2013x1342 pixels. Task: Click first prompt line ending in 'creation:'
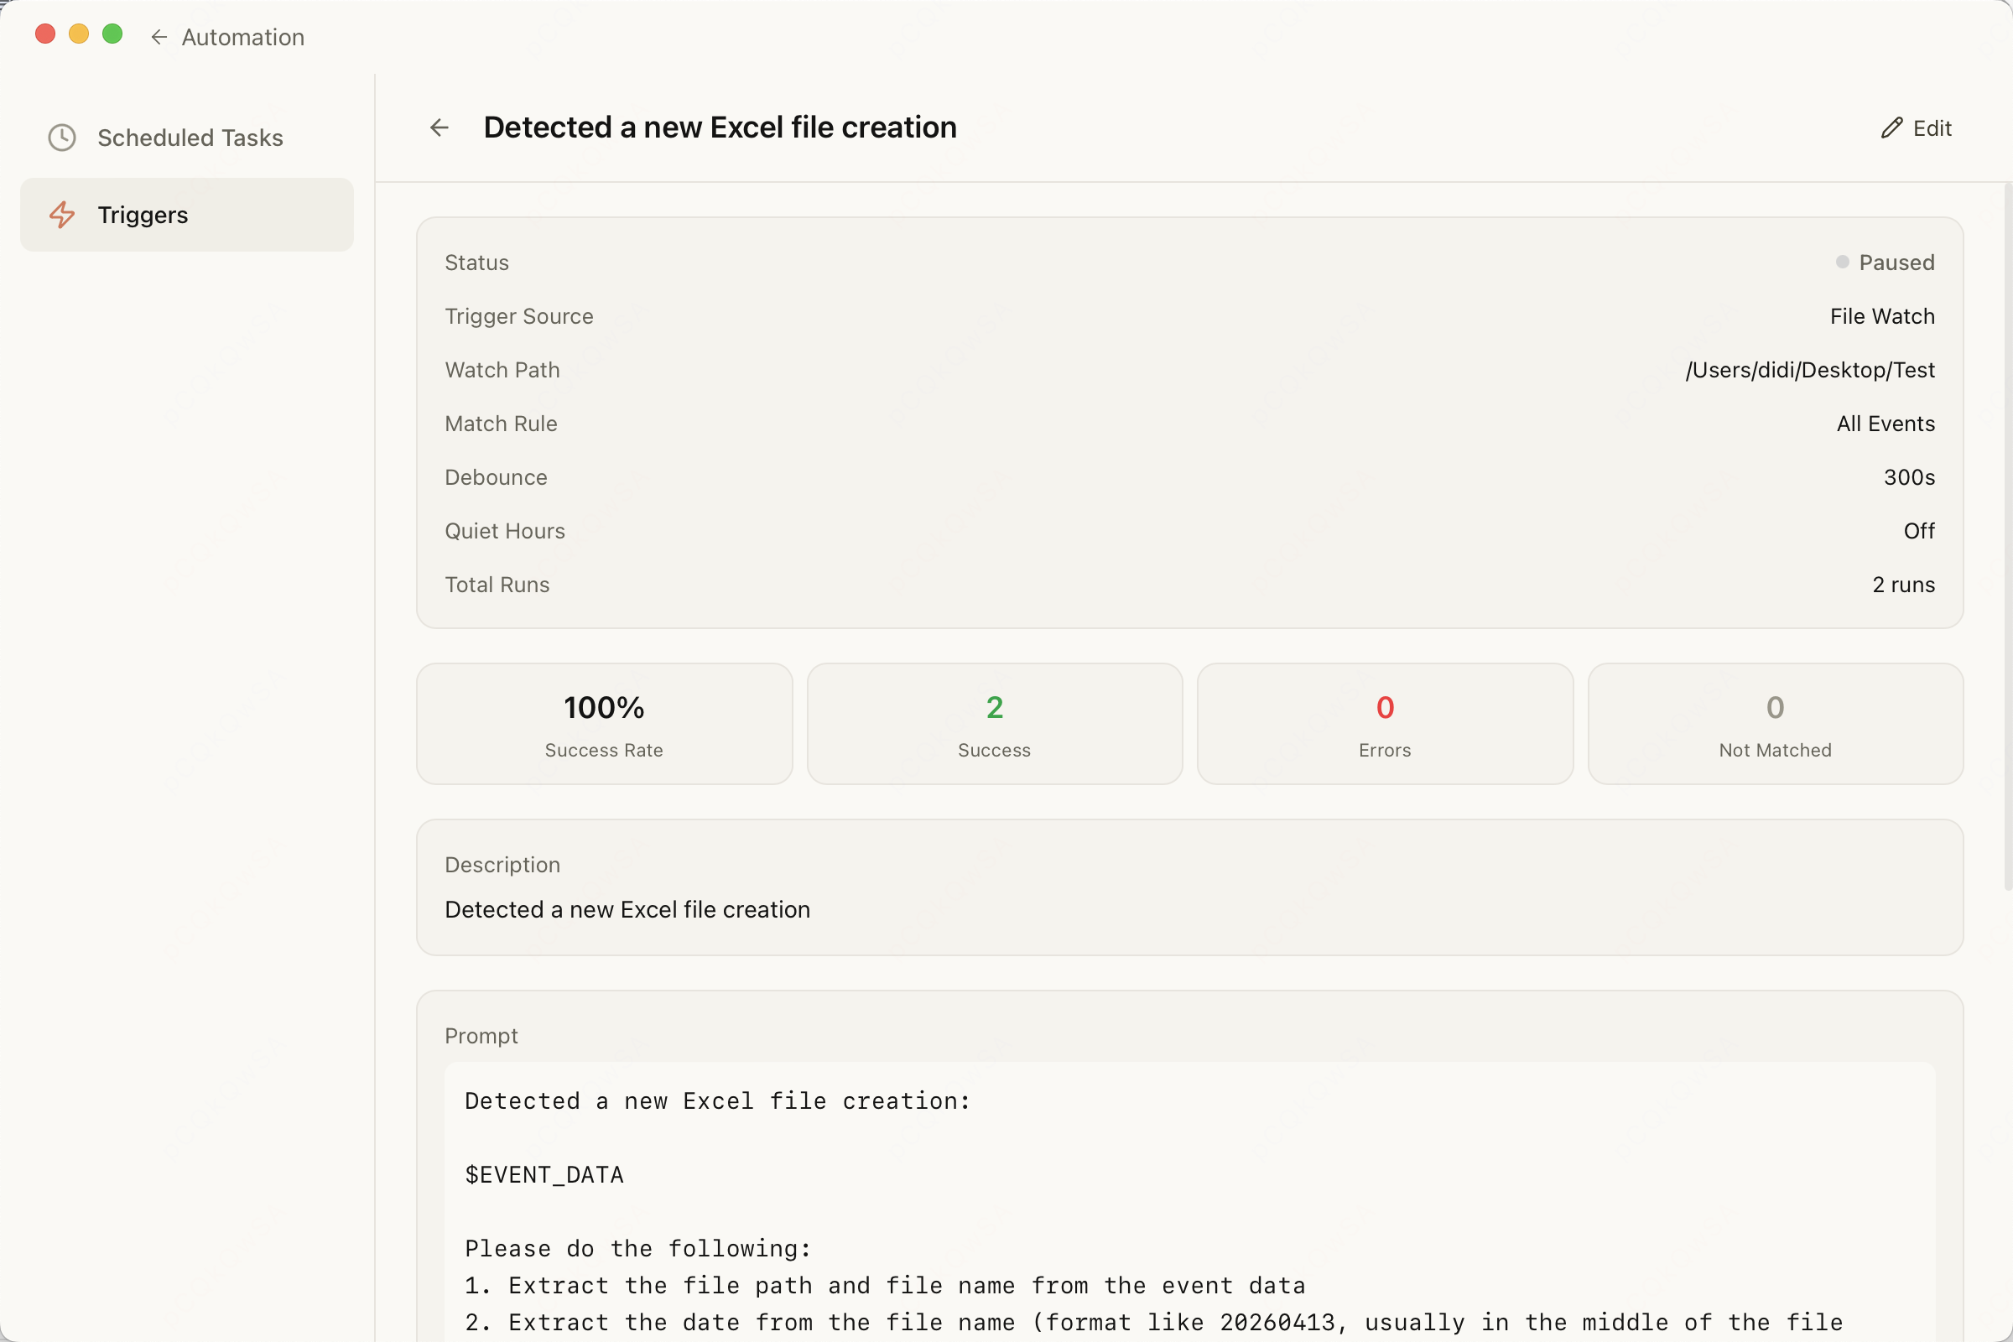[x=717, y=1100]
